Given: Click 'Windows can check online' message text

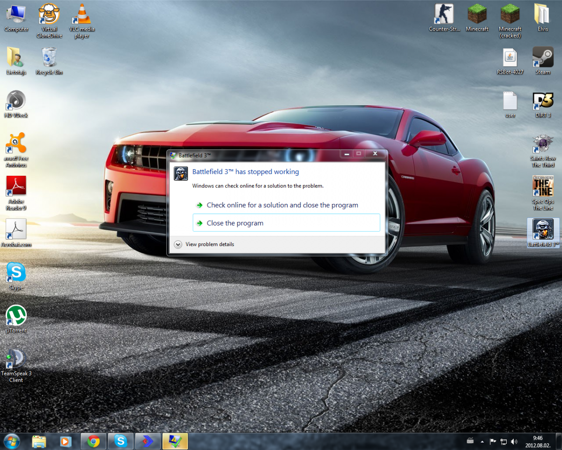Looking at the screenshot, I should point(258,186).
